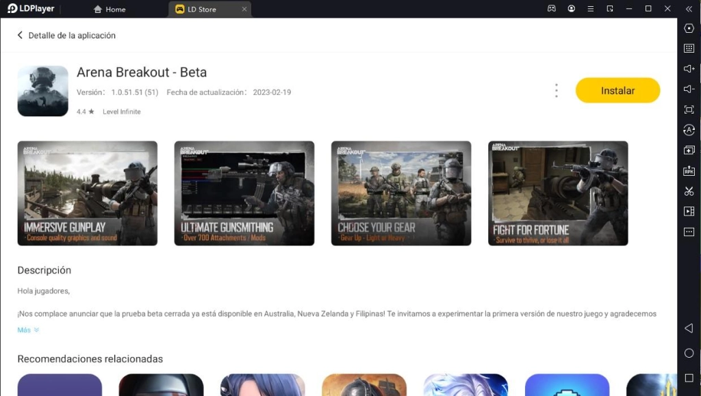The height and width of the screenshot is (396, 701).
Task: Open the LDPlayer hamburger menu
Action: pyautogui.click(x=590, y=8)
